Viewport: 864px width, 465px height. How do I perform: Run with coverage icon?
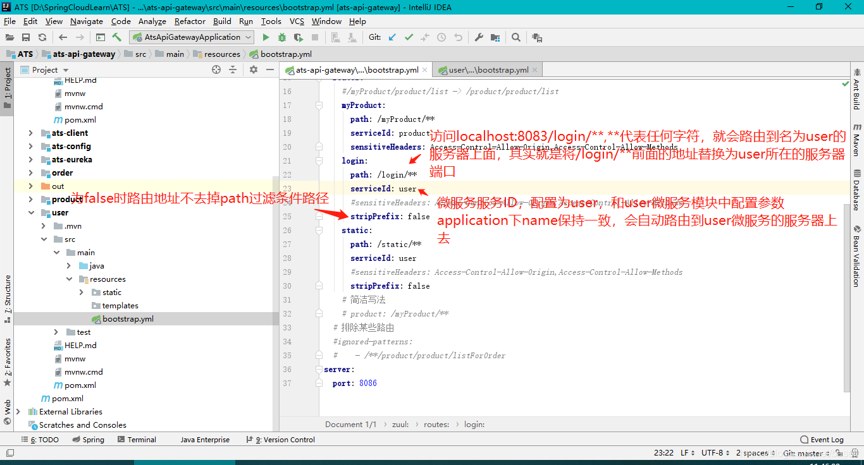[x=299, y=37]
